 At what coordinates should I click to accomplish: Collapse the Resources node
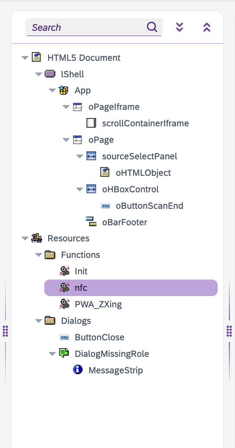coord(25,238)
